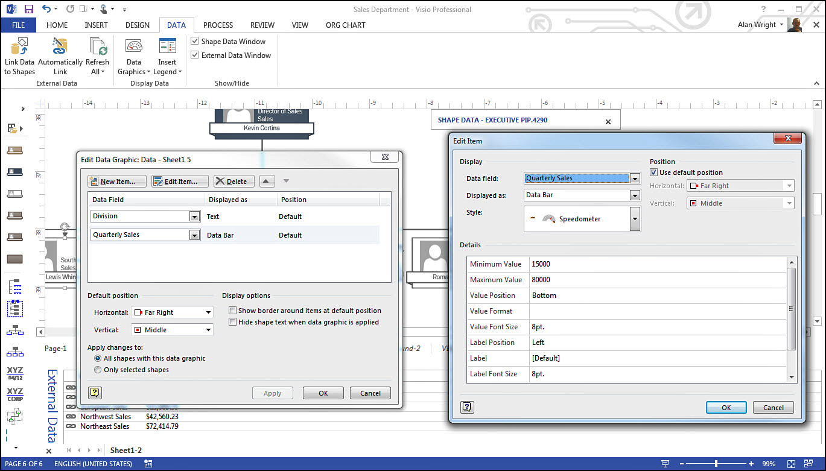Open Quarterly Sales dropdown in Edit Data Graphic

coord(194,235)
